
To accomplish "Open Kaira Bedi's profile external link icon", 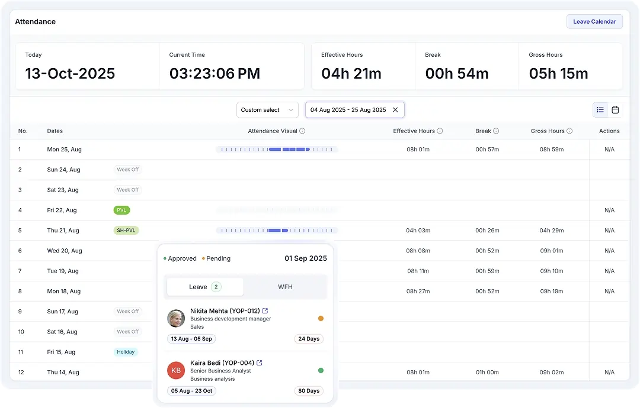I will coord(260,363).
